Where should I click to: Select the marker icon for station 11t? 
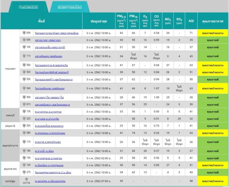[x=24, y=56]
